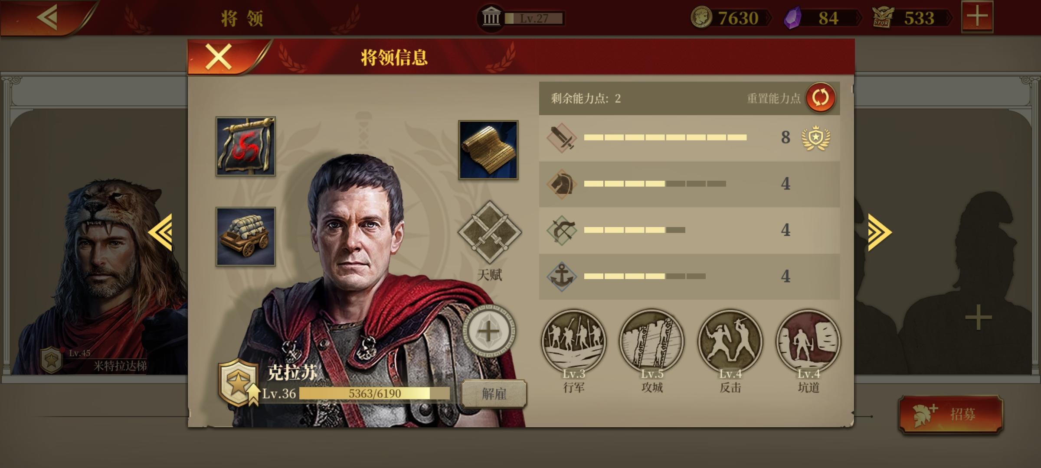The width and height of the screenshot is (1041, 468).
Task: Open the red war banner equipment slot
Action: coord(246,146)
